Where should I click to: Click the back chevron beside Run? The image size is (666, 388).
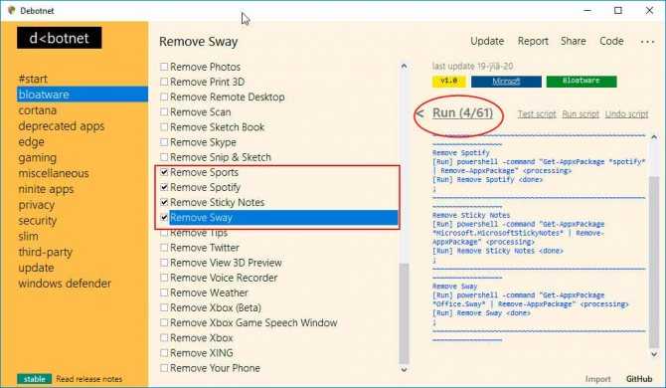pos(420,113)
